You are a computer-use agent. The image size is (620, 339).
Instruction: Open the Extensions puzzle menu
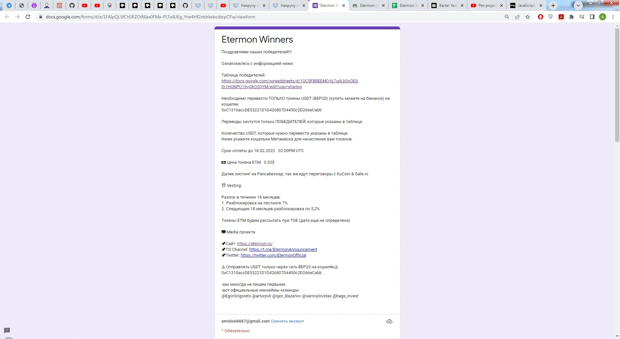click(x=572, y=17)
